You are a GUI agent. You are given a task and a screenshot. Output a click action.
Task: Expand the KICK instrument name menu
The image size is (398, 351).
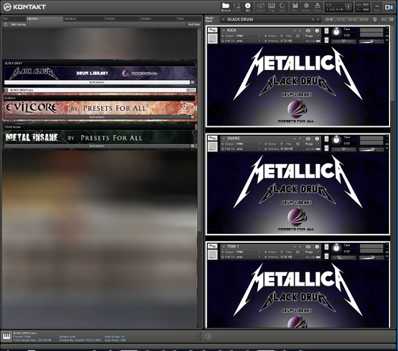pos(223,30)
